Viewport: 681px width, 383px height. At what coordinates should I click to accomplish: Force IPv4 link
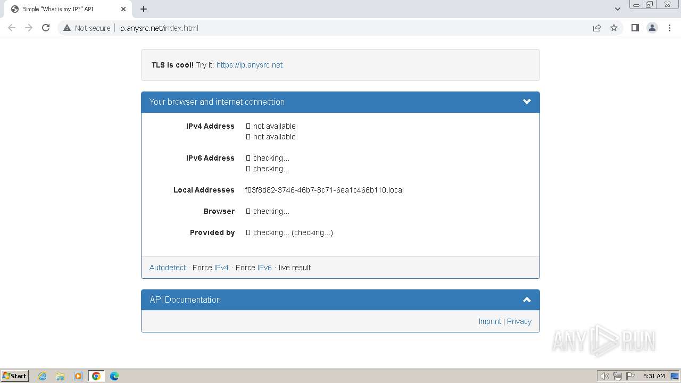tap(221, 268)
